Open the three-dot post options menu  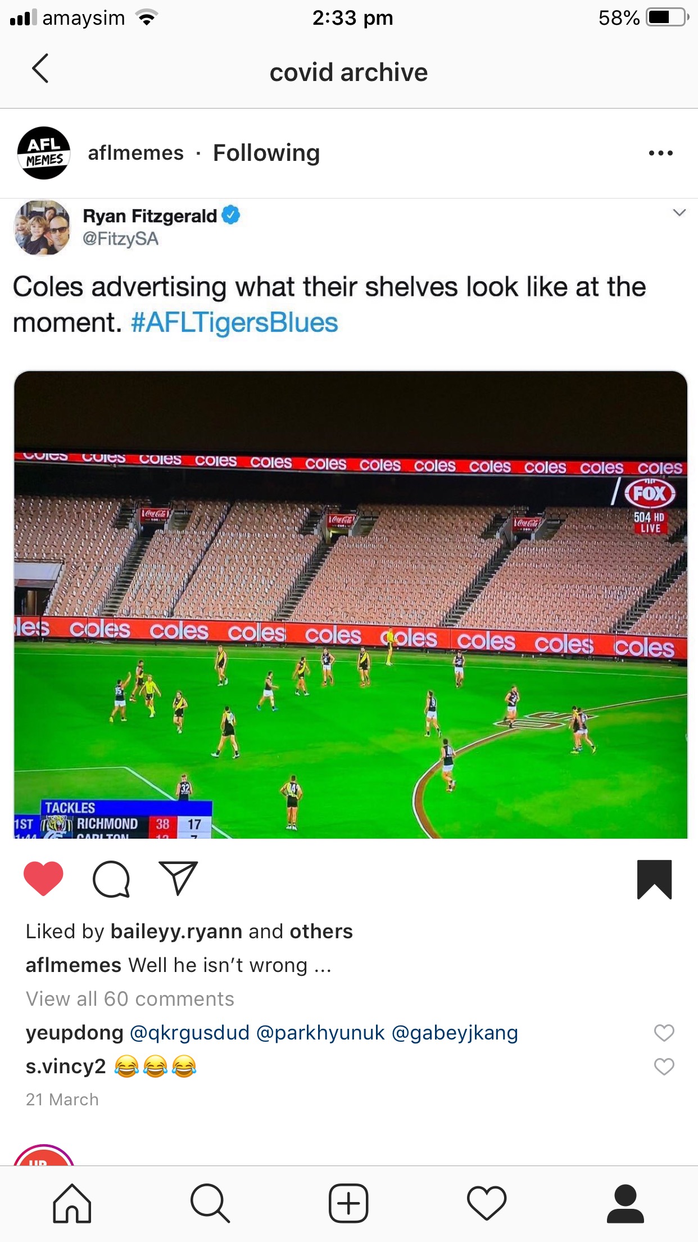(x=660, y=153)
